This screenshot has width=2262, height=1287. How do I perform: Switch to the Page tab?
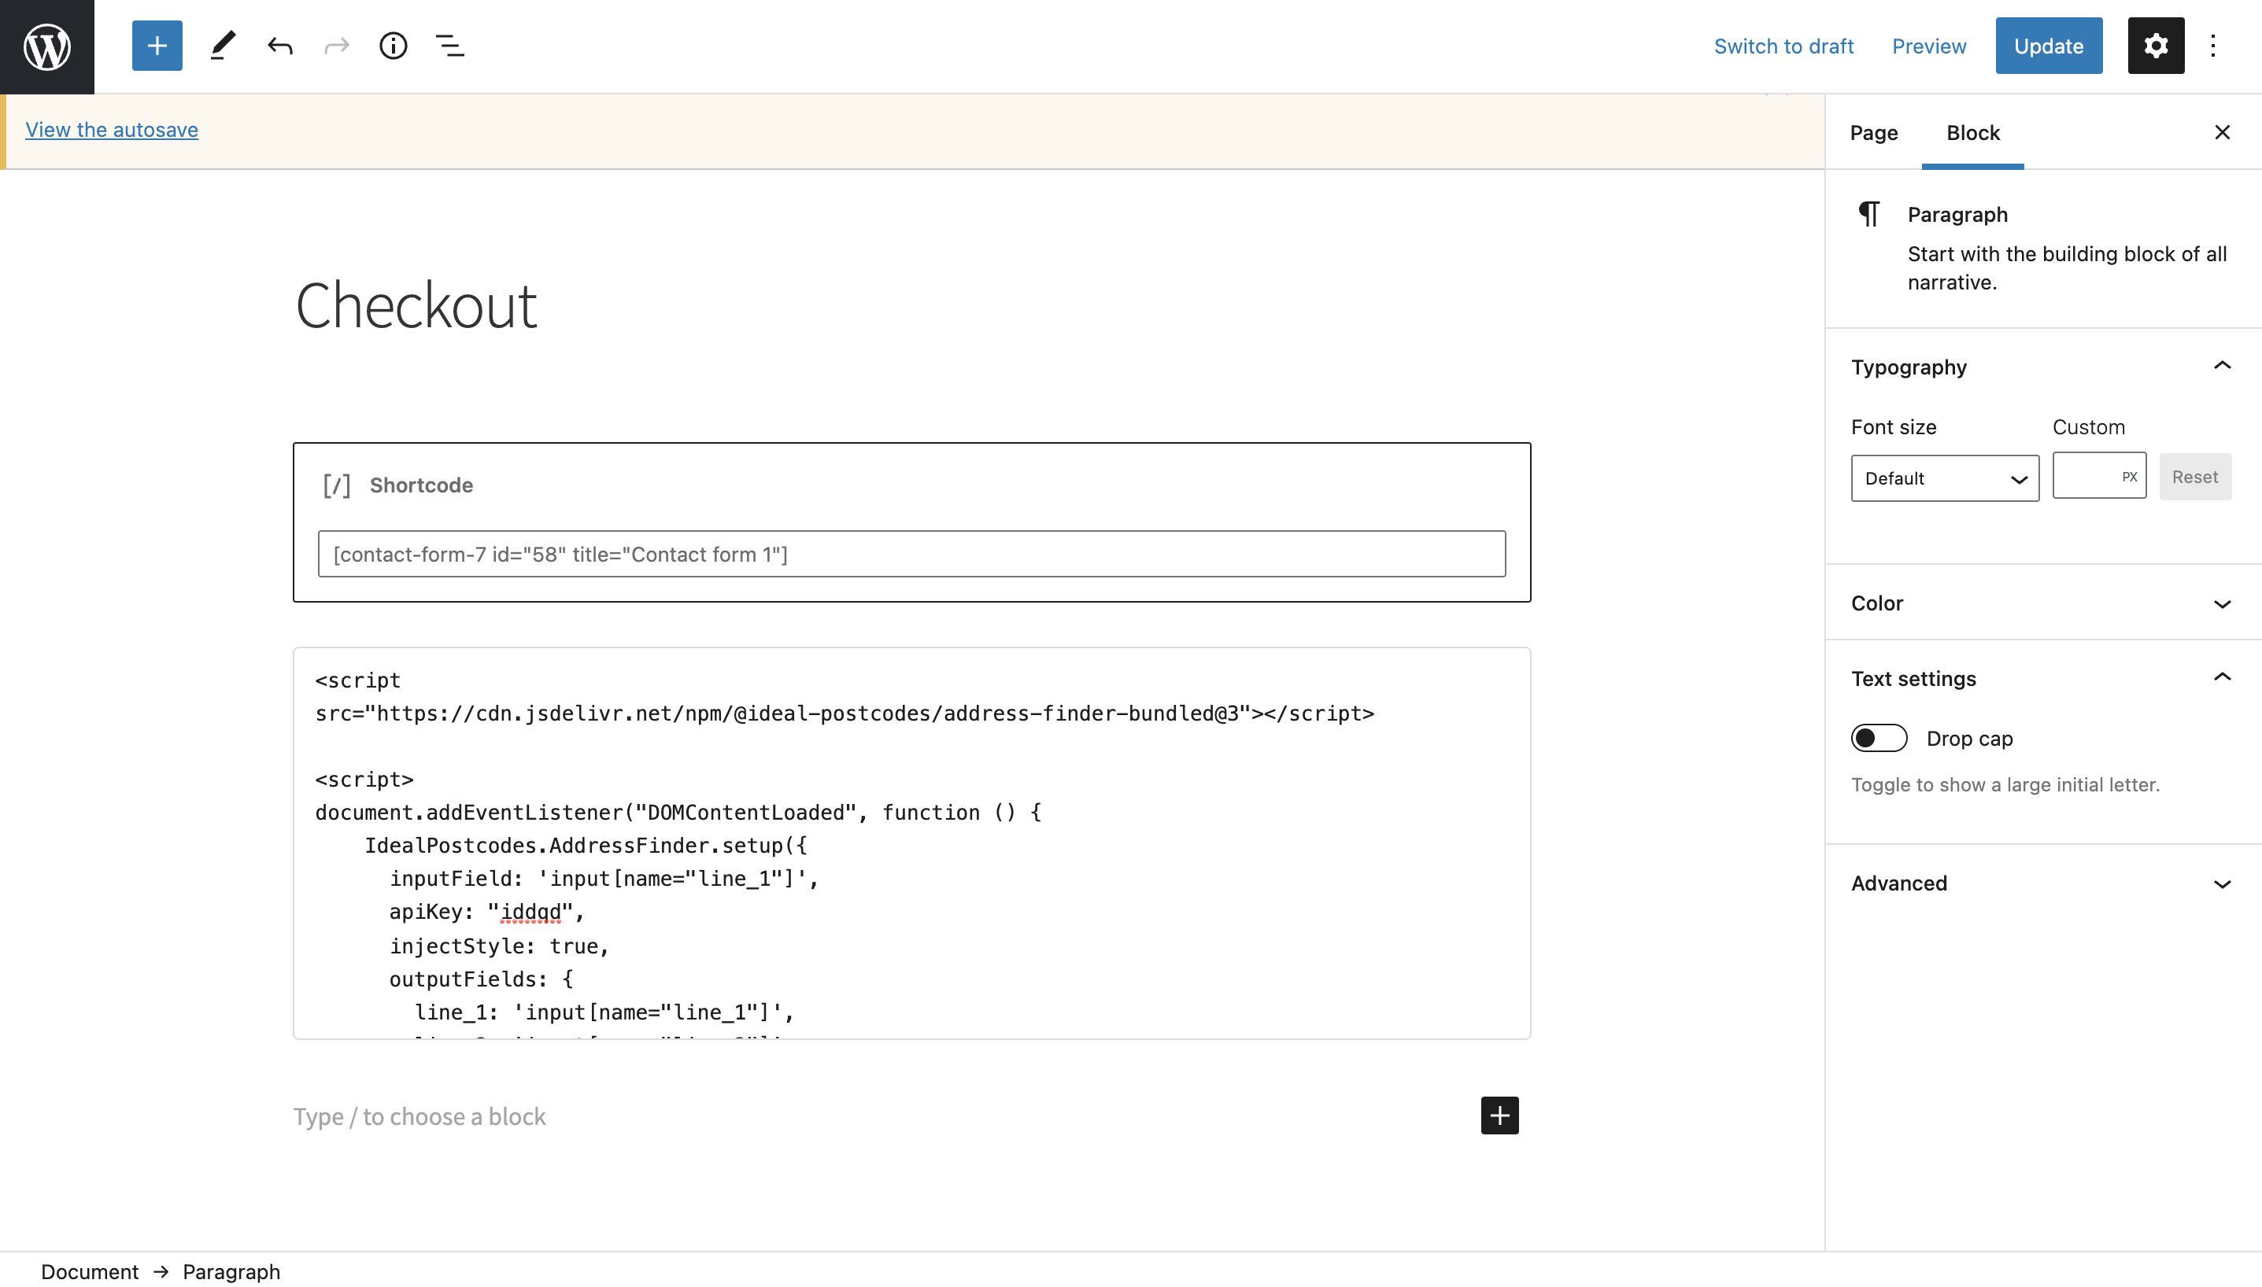point(1872,133)
